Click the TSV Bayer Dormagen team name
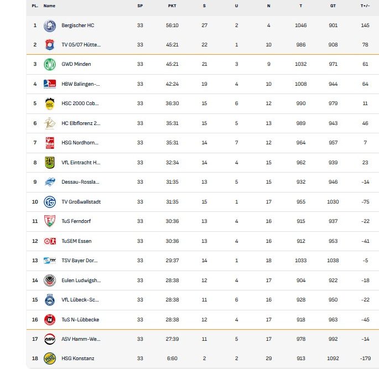This screenshot has height=369, width=379. click(x=80, y=261)
